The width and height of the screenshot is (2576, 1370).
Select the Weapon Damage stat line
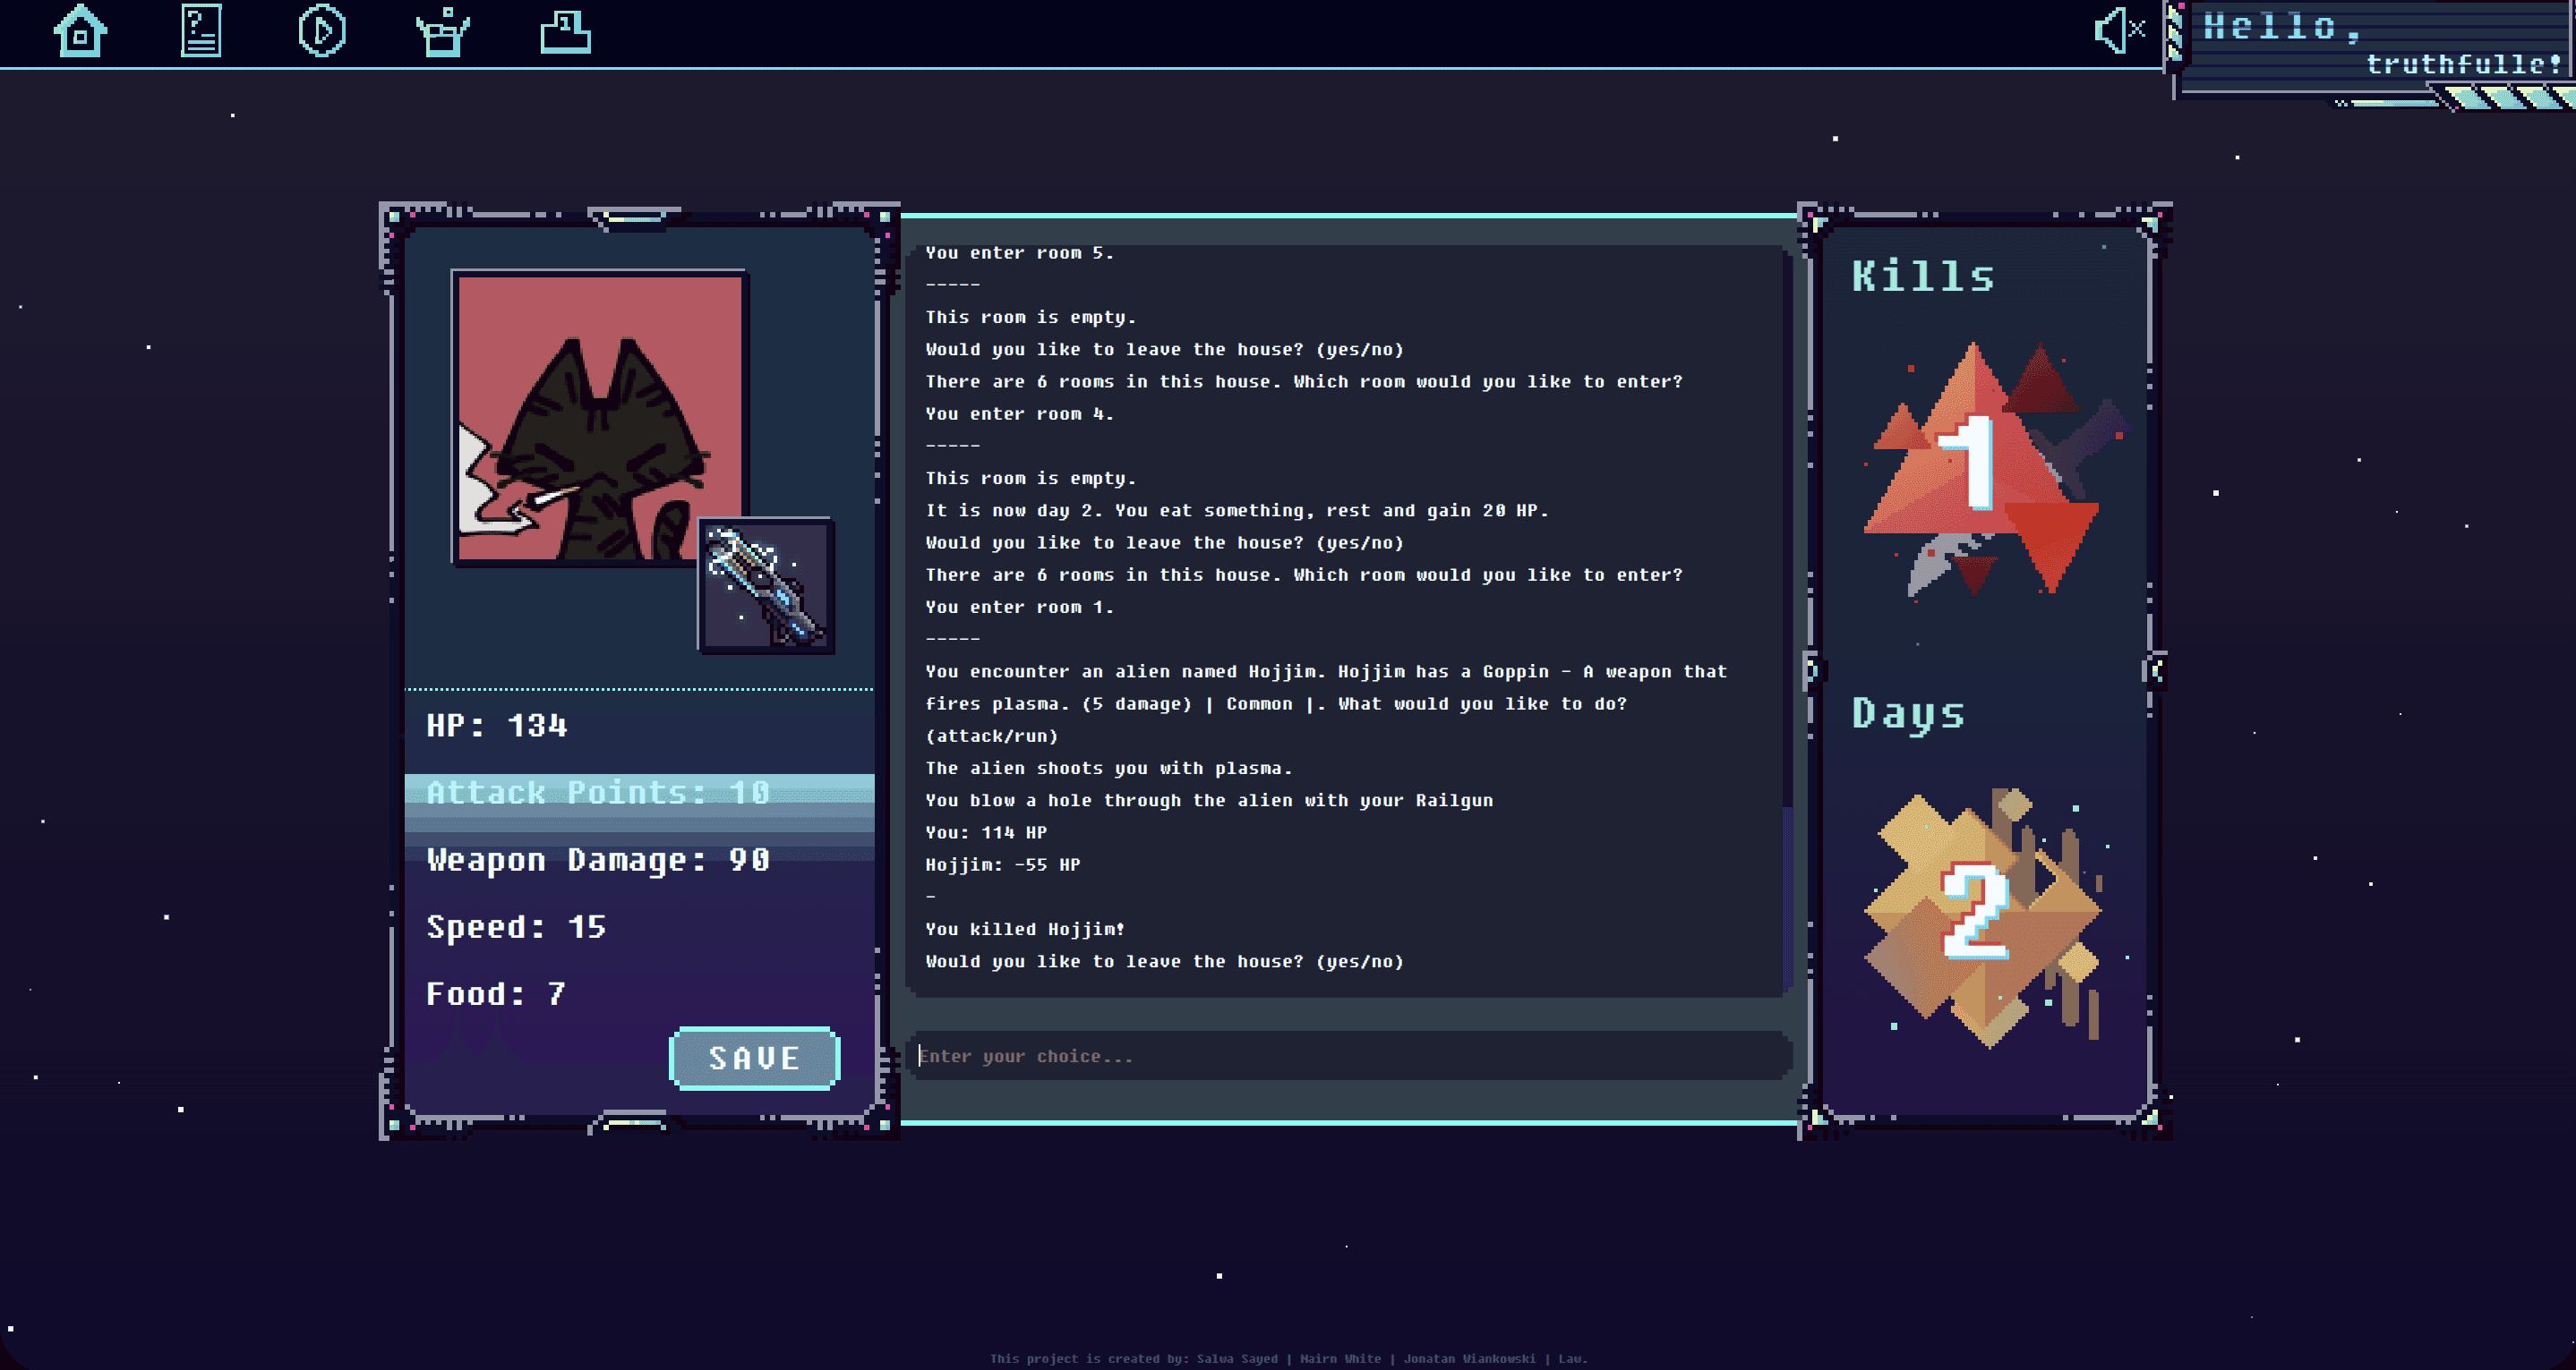tap(598, 859)
